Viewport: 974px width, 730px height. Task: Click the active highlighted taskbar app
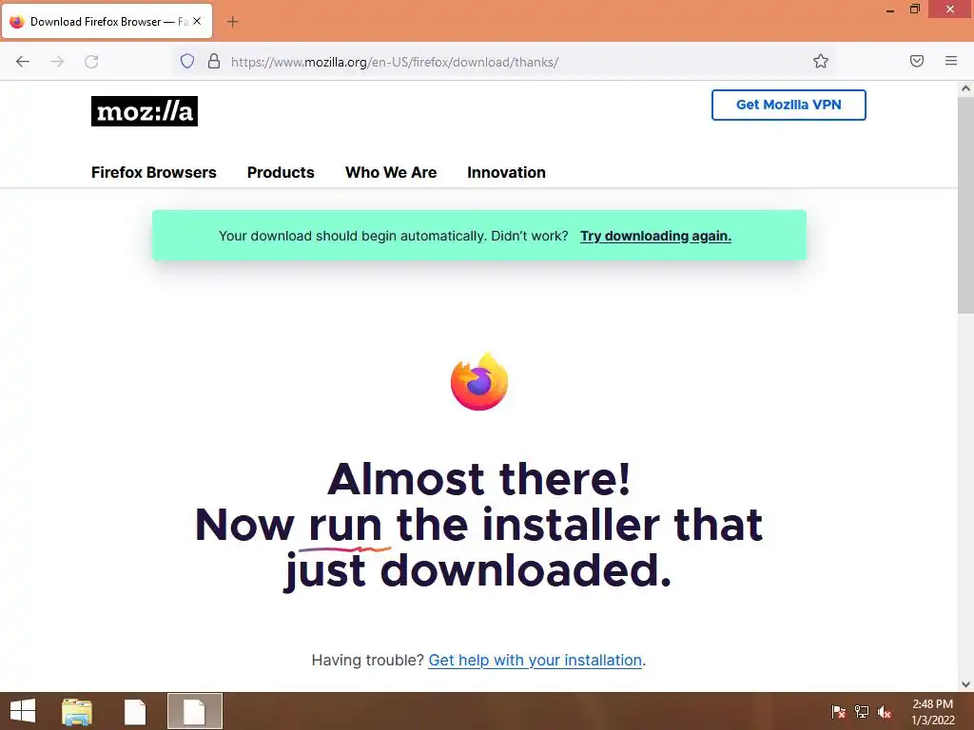tap(194, 711)
